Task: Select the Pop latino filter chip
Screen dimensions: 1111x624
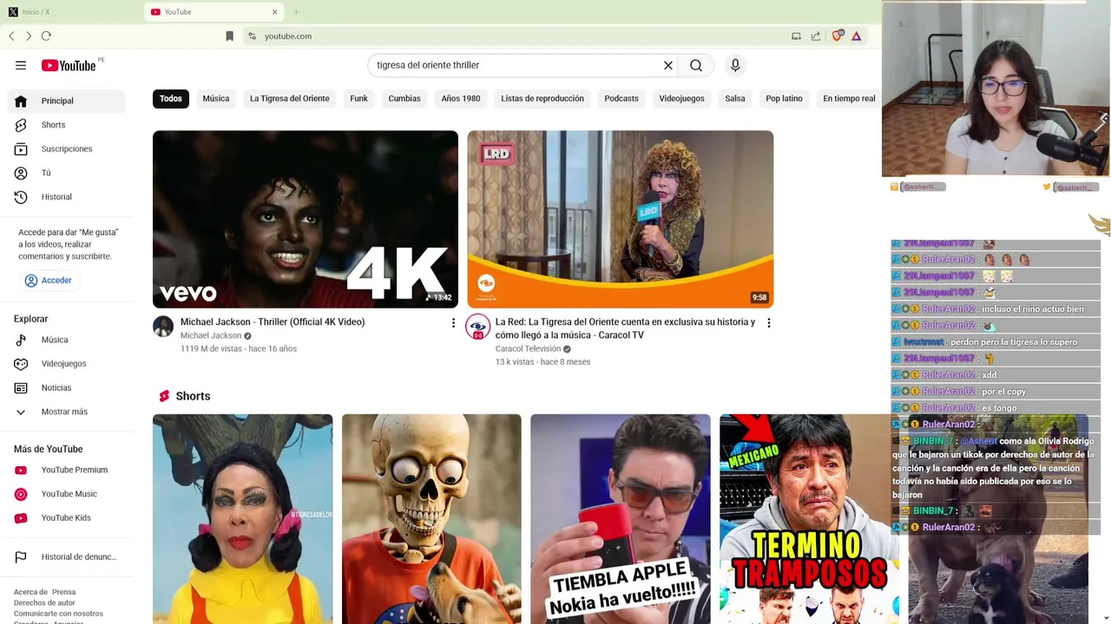Action: coord(784,99)
